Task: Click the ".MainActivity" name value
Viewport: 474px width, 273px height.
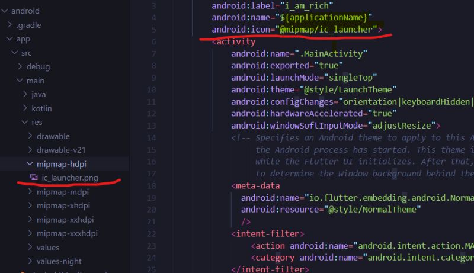Action: click(331, 53)
